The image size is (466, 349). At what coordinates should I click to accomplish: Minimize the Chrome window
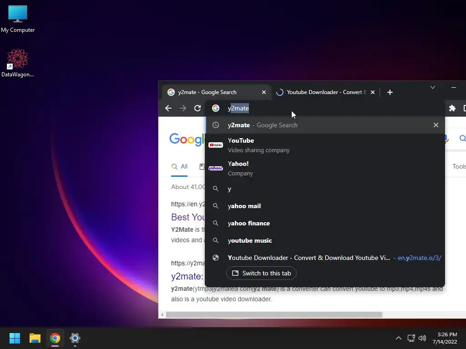click(454, 87)
